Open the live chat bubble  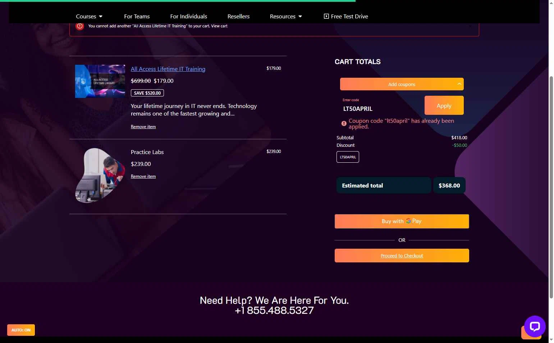click(x=535, y=326)
